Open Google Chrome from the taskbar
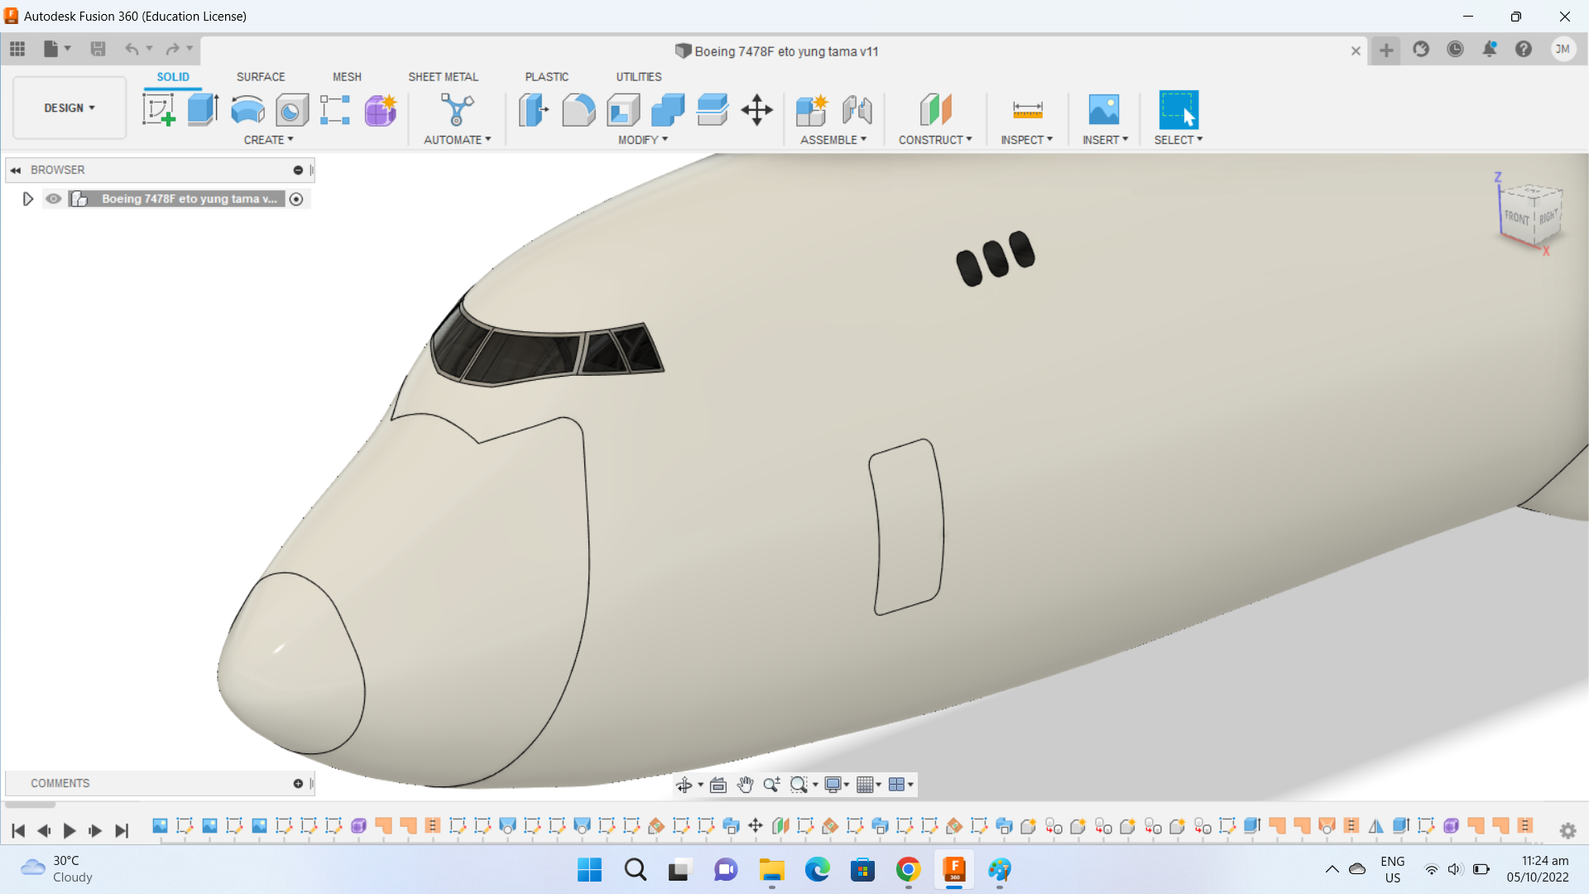Screen dimensions: 1589x894 click(908, 870)
